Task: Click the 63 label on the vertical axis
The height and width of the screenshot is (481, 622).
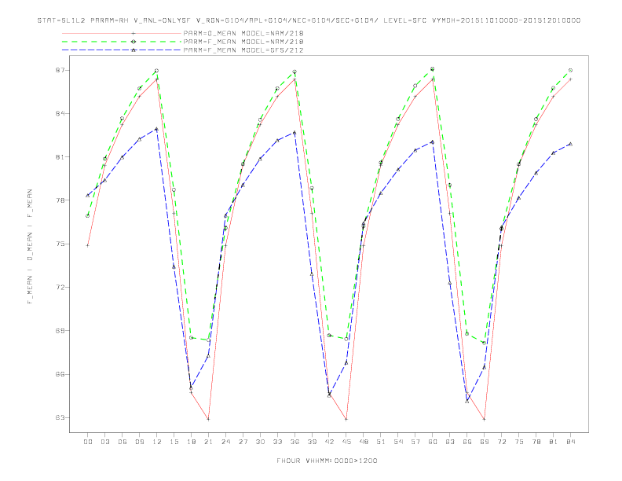Action: [60, 417]
